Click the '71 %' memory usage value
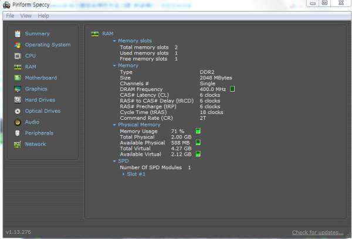The image size is (352, 239). tap(178, 131)
